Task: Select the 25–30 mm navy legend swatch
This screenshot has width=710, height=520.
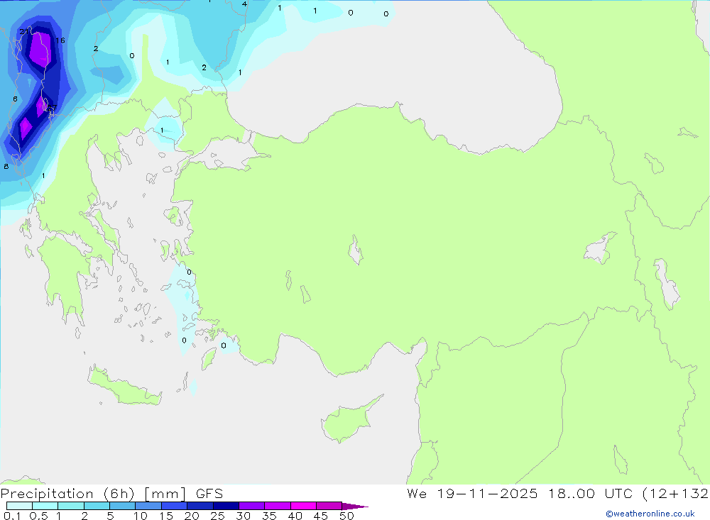Action: [x=226, y=506]
